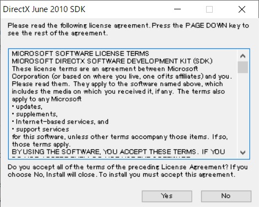Click the license scrollbar thumb
This screenshot has height=207, width=259.
(x=243, y=67)
